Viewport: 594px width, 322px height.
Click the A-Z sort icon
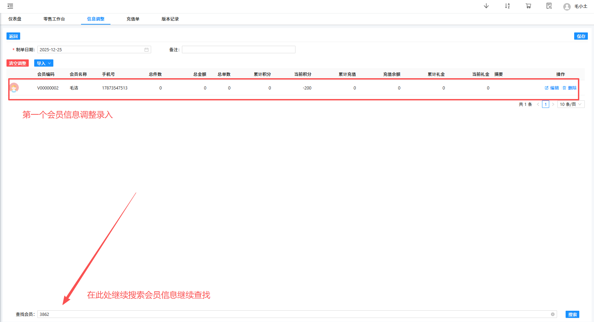pos(507,6)
